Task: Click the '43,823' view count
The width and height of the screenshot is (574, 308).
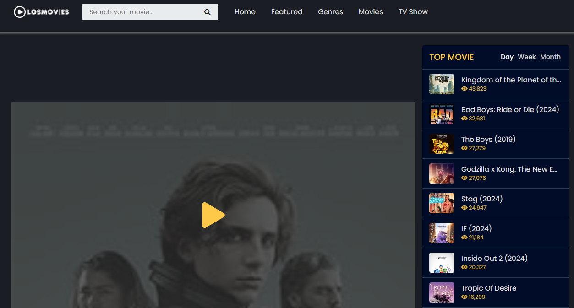Action: tap(478, 89)
